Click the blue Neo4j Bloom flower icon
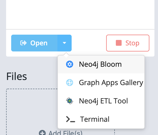158x135 pixels. pyautogui.click(x=69, y=64)
